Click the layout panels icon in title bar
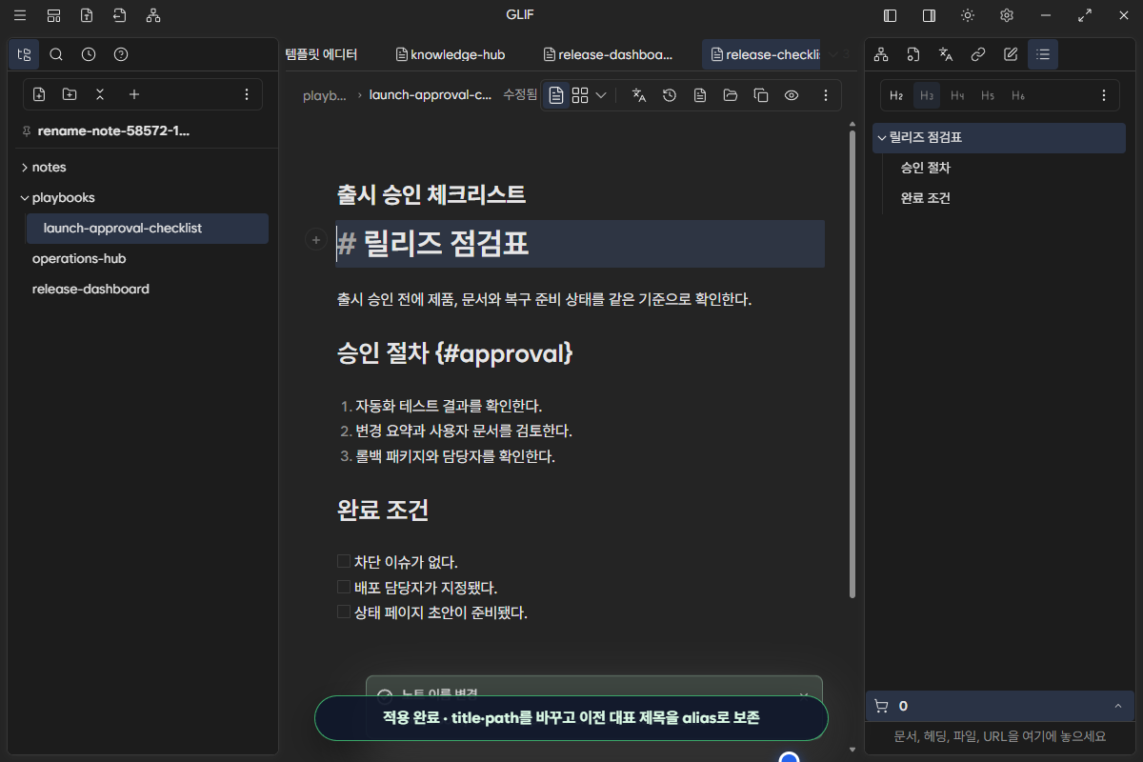This screenshot has height=762, width=1143. pyautogui.click(x=53, y=15)
